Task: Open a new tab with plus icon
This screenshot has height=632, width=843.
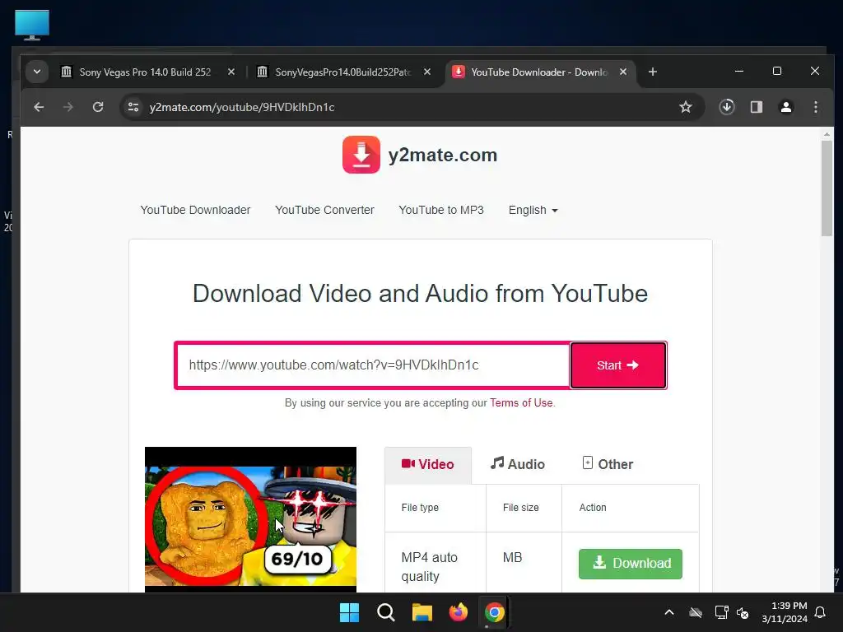Action: 653,72
